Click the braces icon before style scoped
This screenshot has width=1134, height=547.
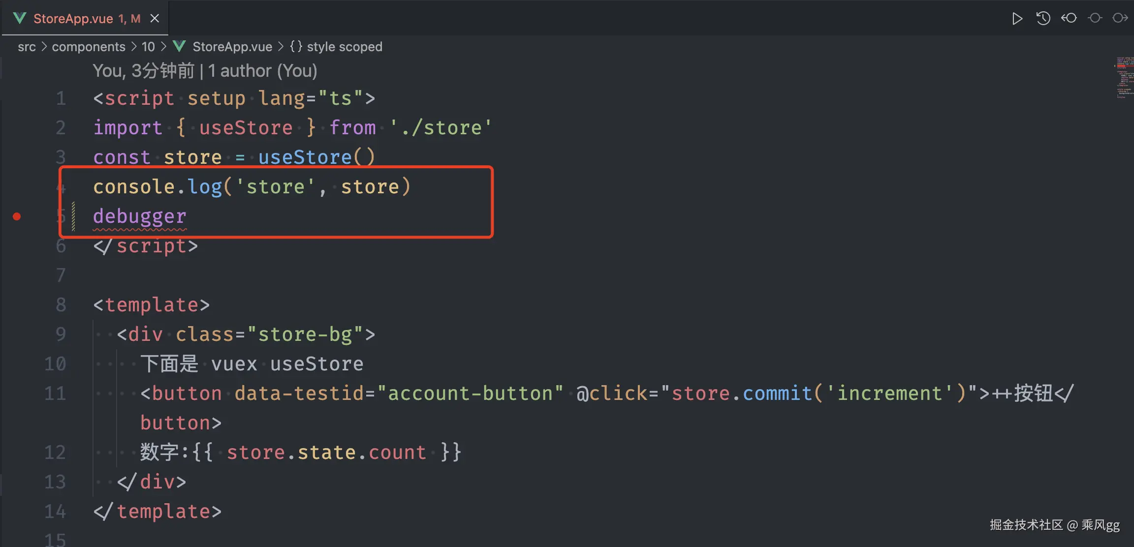296,47
